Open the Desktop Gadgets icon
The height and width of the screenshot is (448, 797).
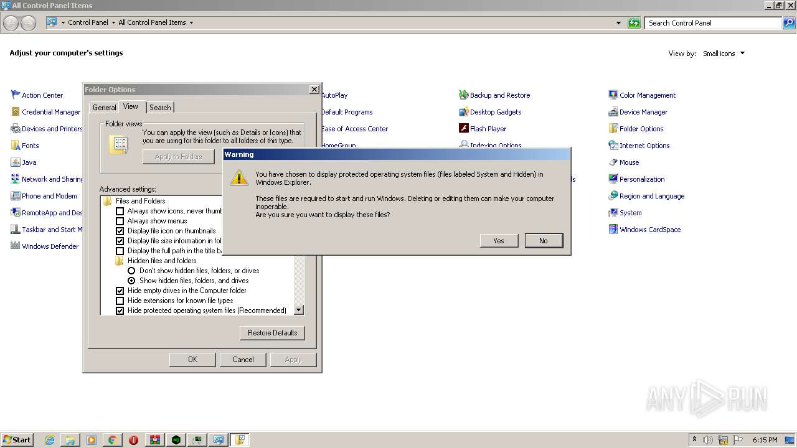(463, 111)
